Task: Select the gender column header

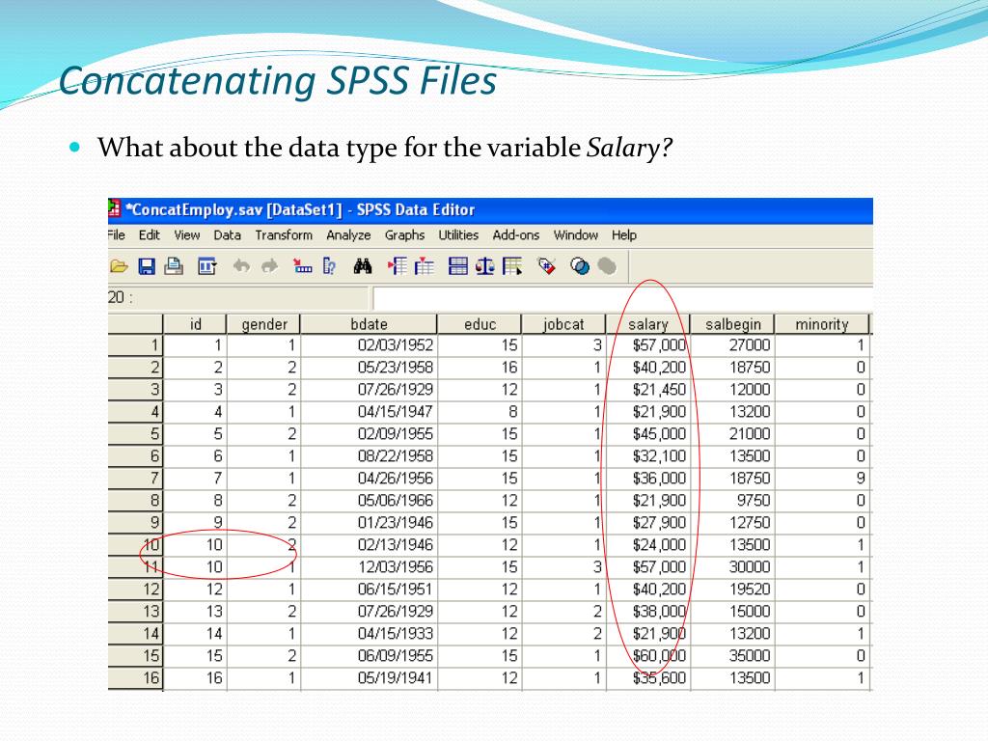Action: [263, 324]
